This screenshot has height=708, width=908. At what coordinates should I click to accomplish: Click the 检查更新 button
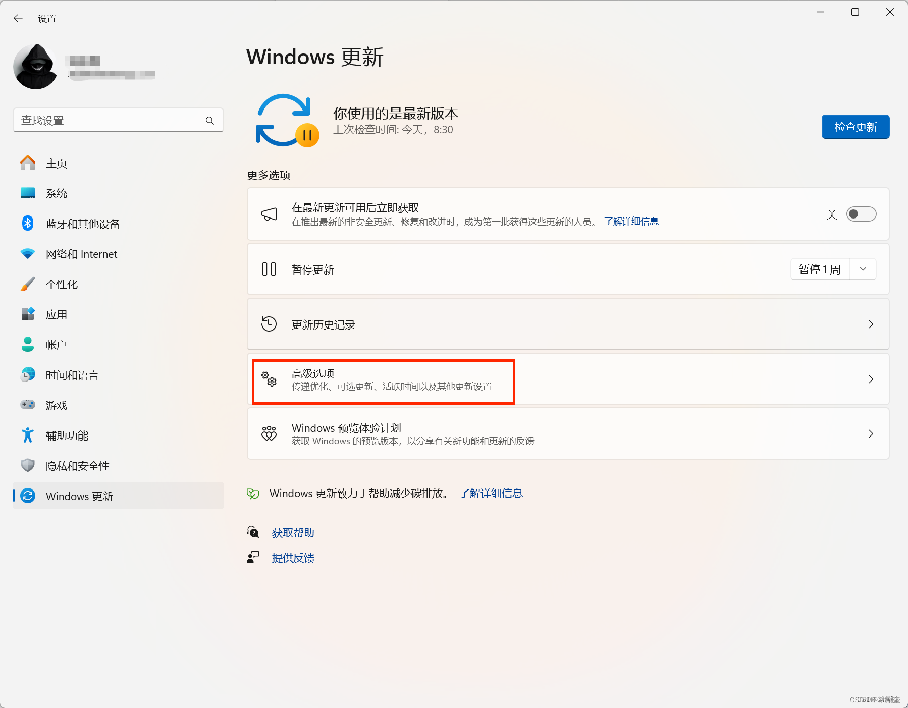[856, 127]
